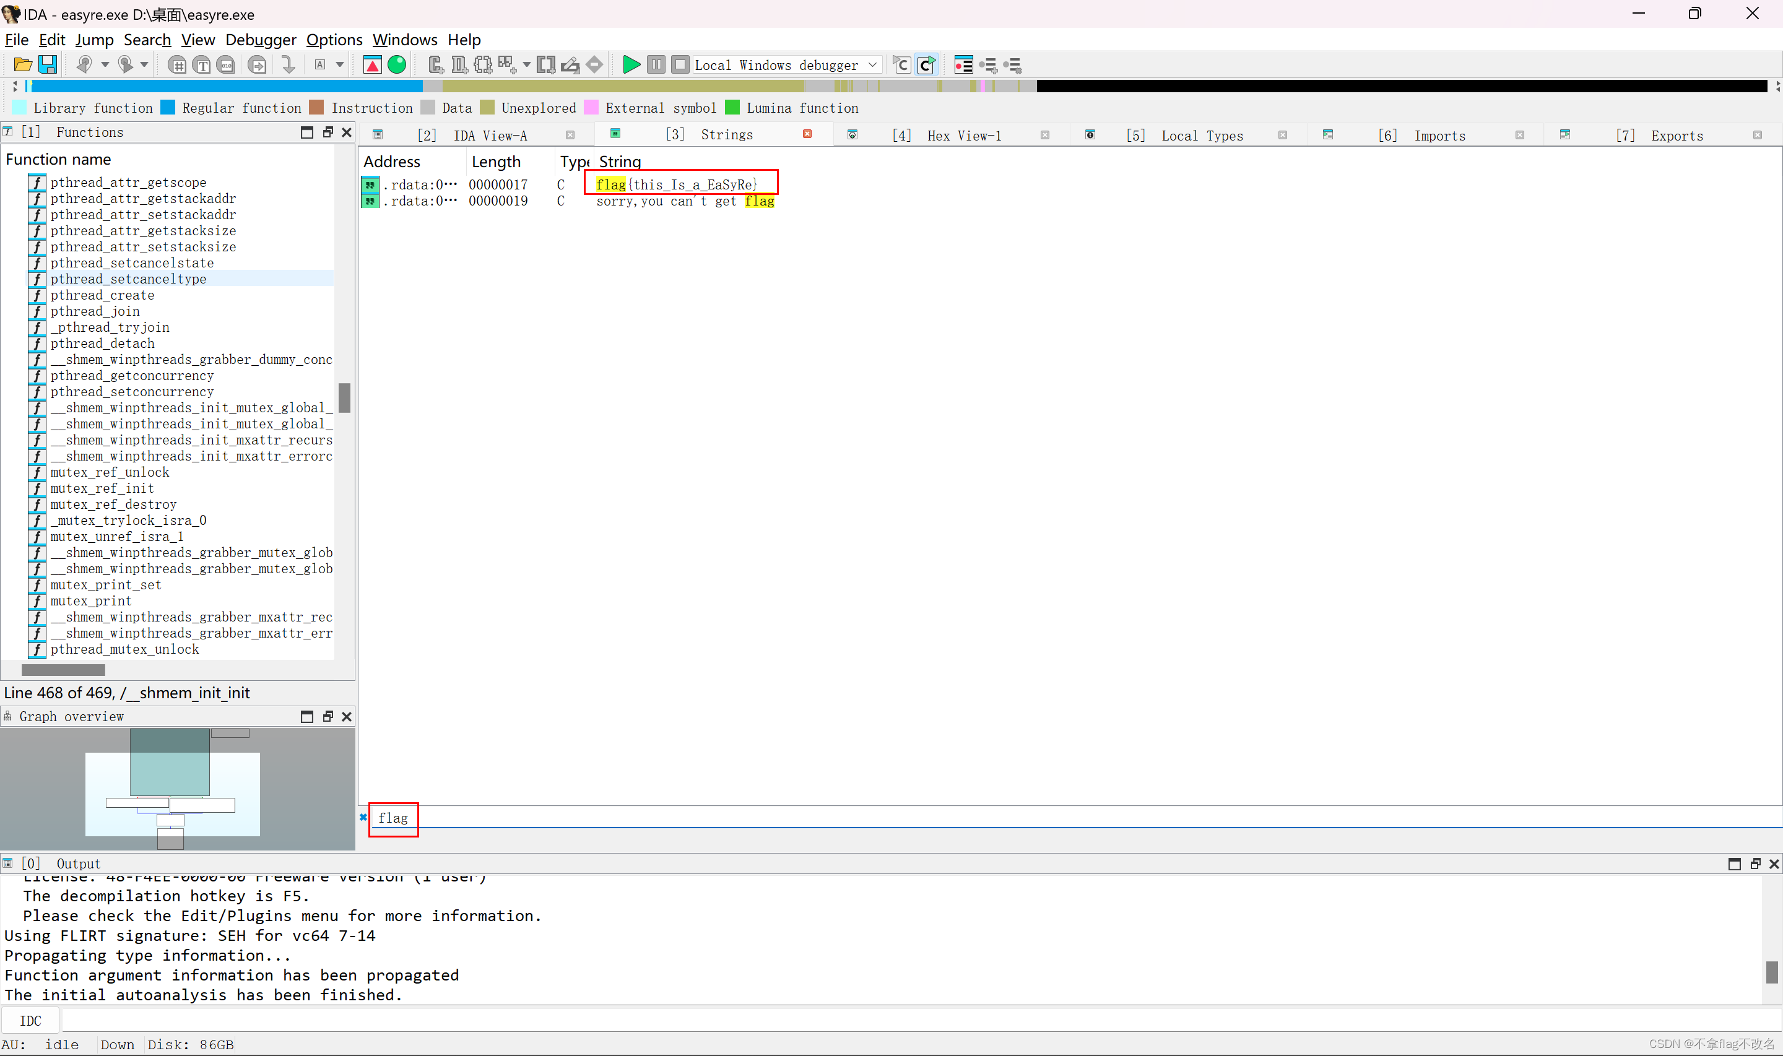Viewport: 1783px width, 1056px height.
Task: Click the Open file folder icon
Action: coord(22,65)
